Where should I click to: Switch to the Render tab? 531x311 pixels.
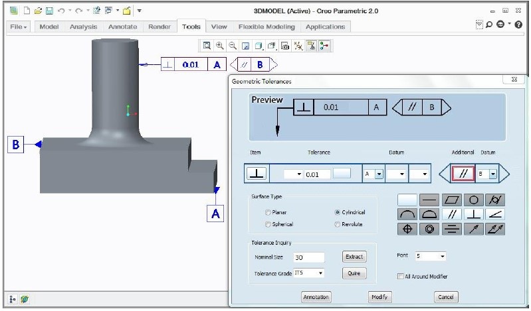point(159,27)
